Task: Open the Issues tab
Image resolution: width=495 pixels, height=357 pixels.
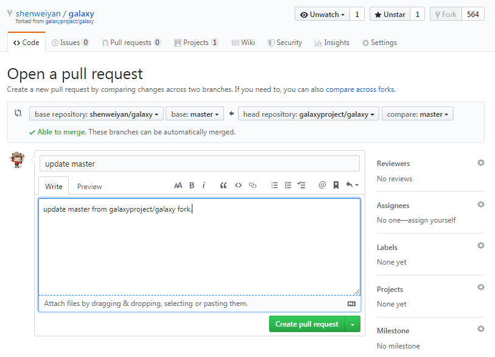Action: pyautogui.click(x=70, y=42)
